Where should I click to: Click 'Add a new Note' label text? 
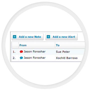pyautogui.click(x=30, y=37)
